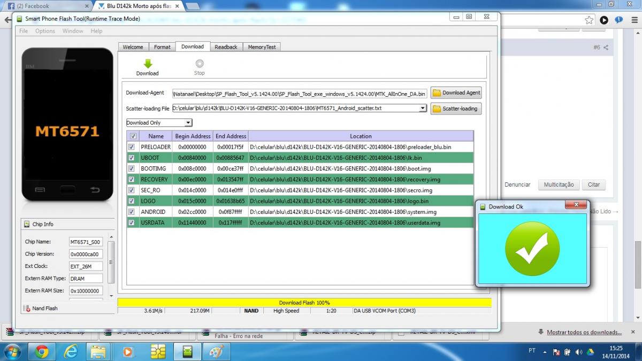Uncheck the UBOOT partition checkbox
The height and width of the screenshot is (361, 642).
coord(132,158)
